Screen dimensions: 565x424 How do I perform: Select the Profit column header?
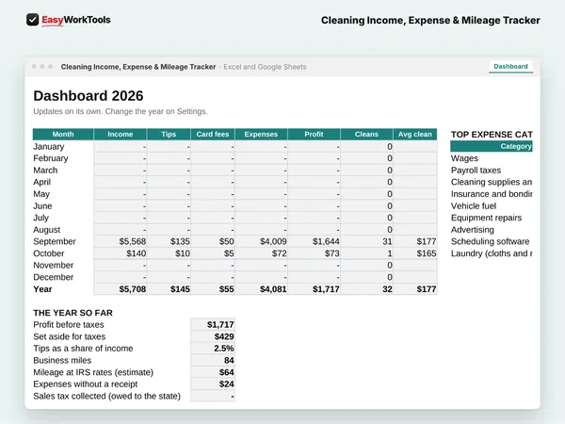pos(314,134)
